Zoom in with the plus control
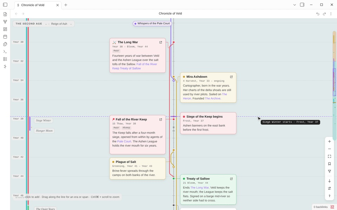Screen dimensions: 337x210 (330, 141)
